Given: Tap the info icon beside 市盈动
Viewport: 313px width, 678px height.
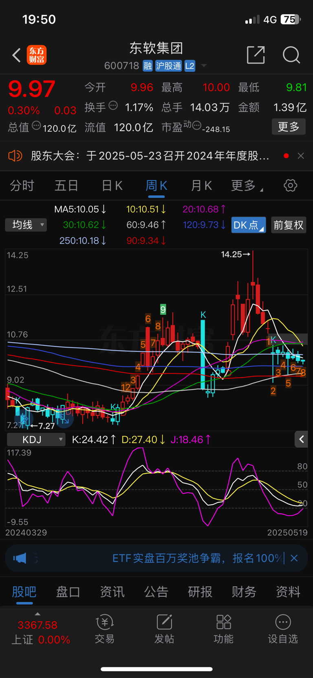Looking at the screenshot, I should point(196,126).
